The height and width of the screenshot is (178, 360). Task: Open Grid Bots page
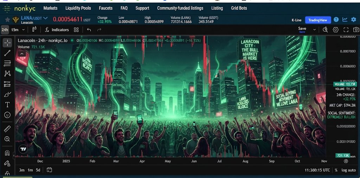(239, 8)
